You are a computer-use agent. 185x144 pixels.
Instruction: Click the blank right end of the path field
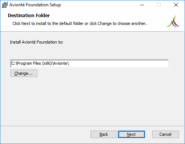coord(118,64)
